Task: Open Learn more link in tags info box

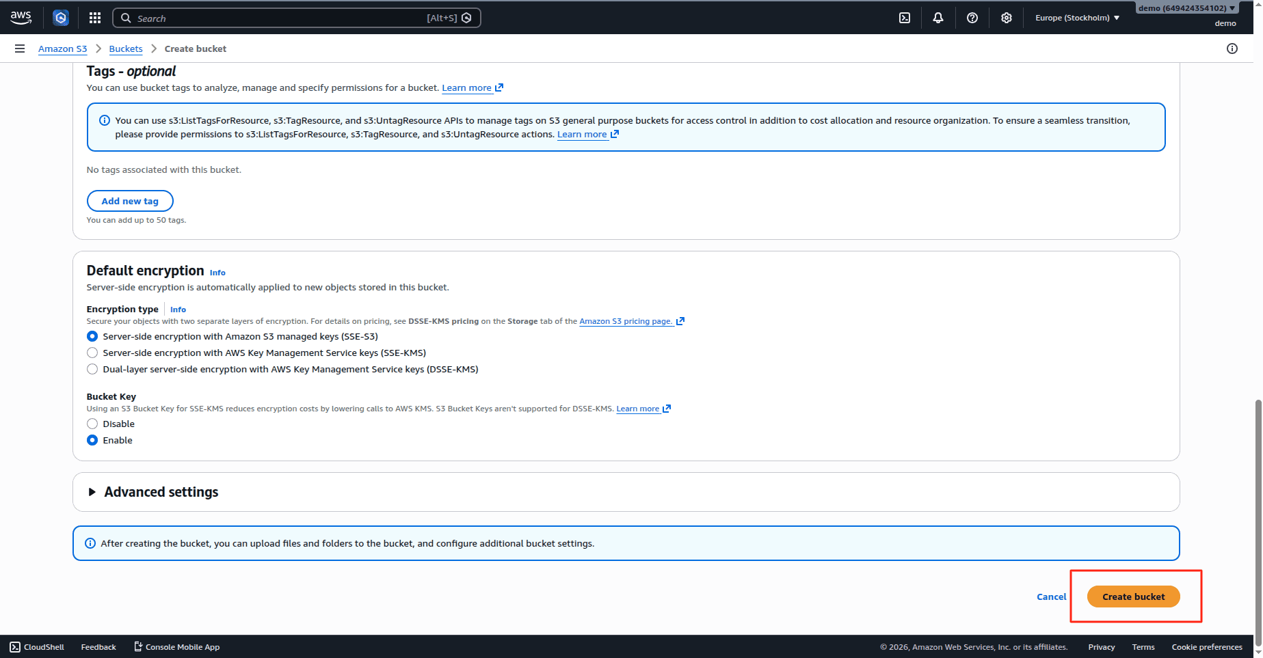Action: coord(588,134)
